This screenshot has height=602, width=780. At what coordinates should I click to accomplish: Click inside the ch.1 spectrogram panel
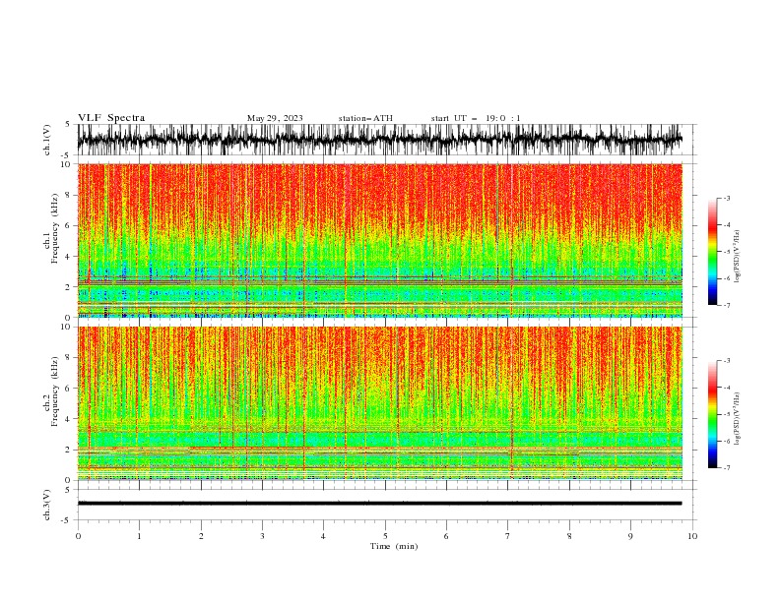coord(379,240)
